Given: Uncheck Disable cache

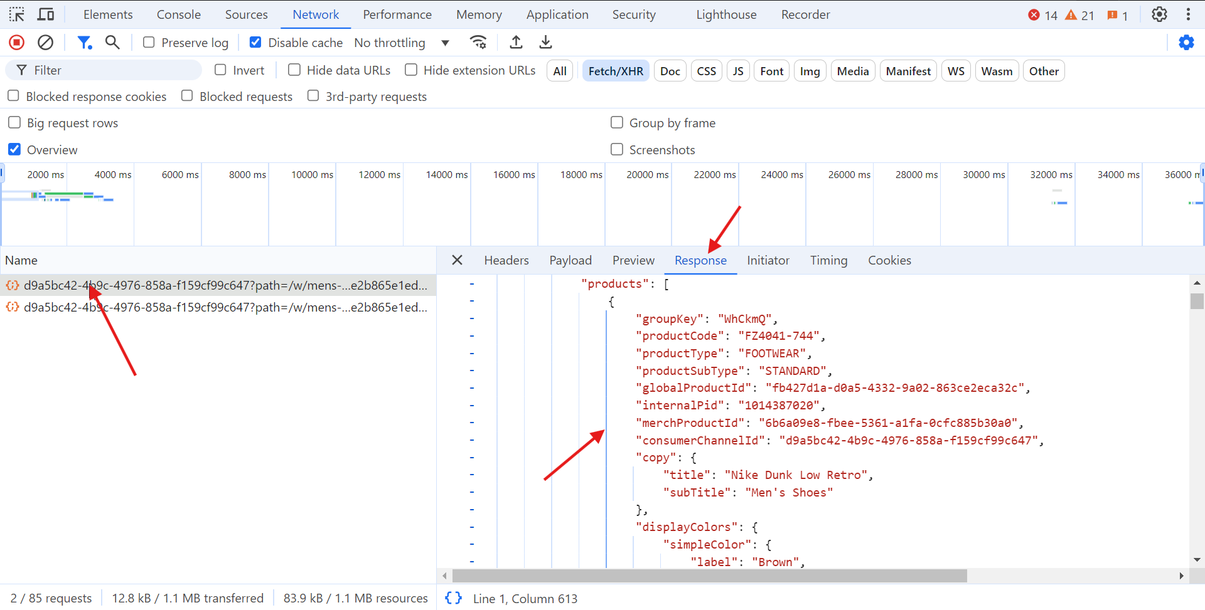Looking at the screenshot, I should pos(255,43).
